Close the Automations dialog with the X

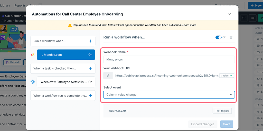[x=230, y=14]
